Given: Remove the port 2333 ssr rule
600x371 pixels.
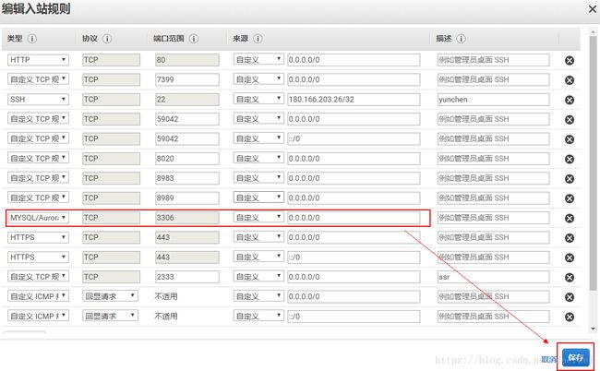Looking at the screenshot, I should coord(570,277).
